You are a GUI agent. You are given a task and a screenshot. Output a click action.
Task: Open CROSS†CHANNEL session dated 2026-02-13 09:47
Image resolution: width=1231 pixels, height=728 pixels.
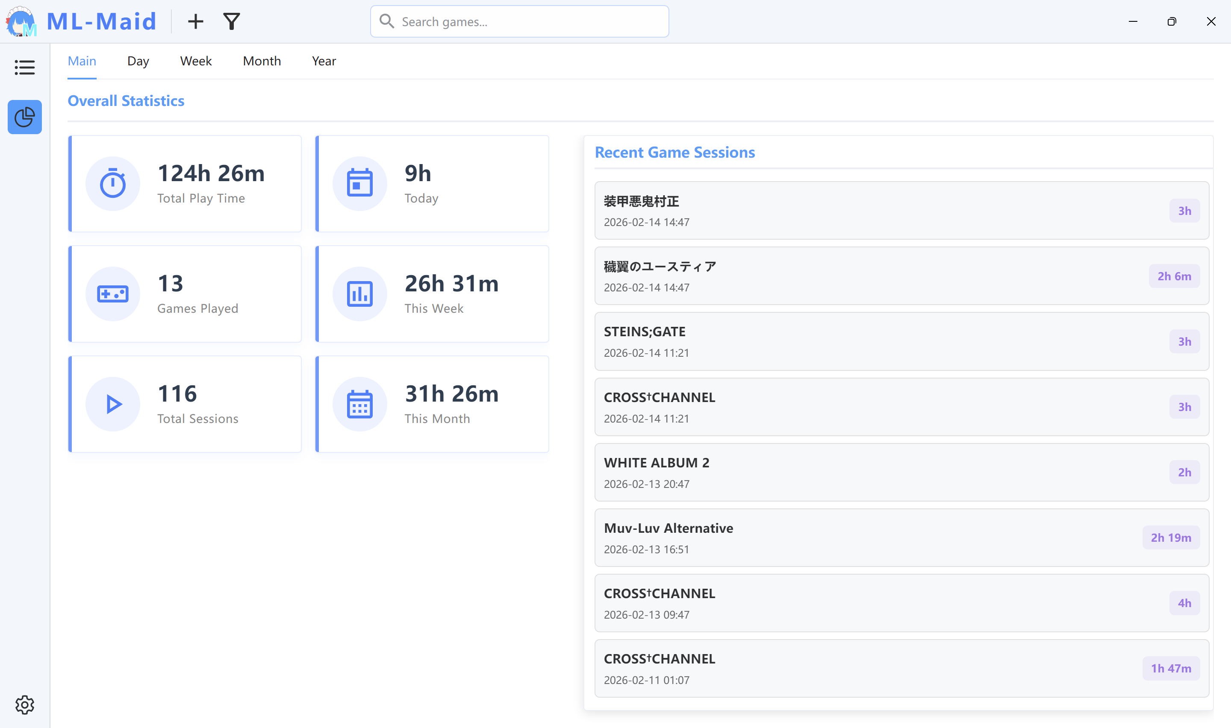tap(902, 603)
